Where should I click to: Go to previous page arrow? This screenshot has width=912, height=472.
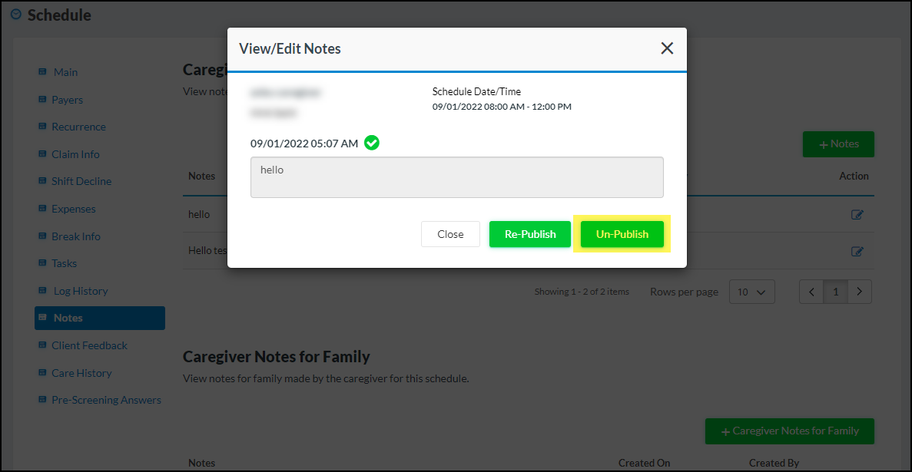click(811, 292)
